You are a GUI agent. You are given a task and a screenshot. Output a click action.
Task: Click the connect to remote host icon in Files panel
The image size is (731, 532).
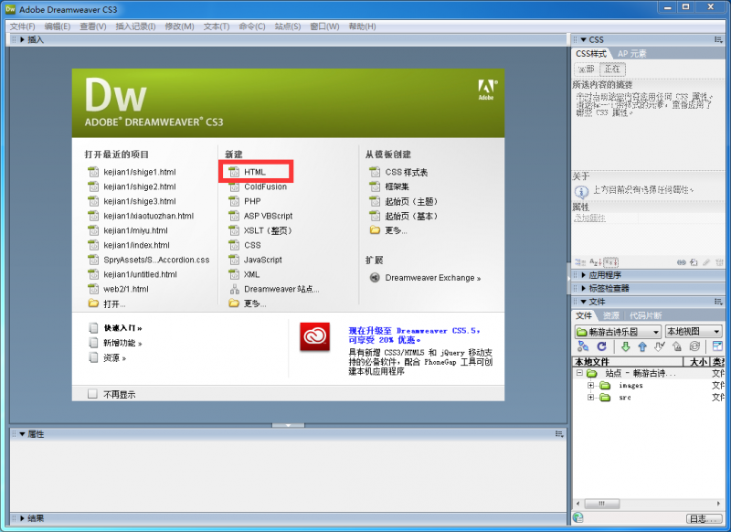point(583,346)
